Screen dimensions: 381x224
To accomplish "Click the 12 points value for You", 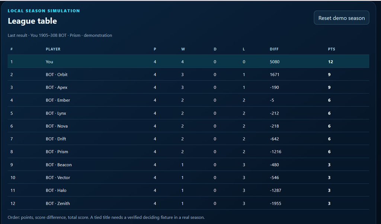I will coord(330,62).
